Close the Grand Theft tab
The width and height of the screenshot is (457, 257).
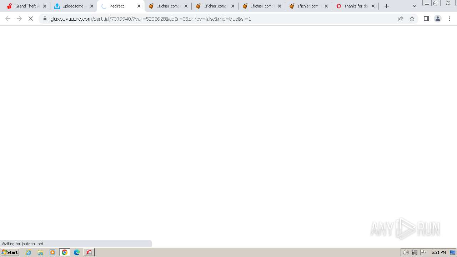[45, 6]
